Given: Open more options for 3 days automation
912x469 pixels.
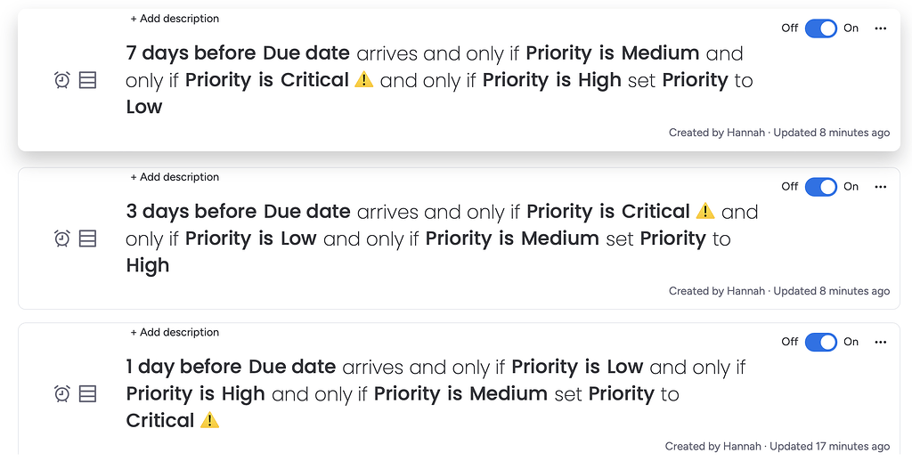Looking at the screenshot, I should click(881, 187).
